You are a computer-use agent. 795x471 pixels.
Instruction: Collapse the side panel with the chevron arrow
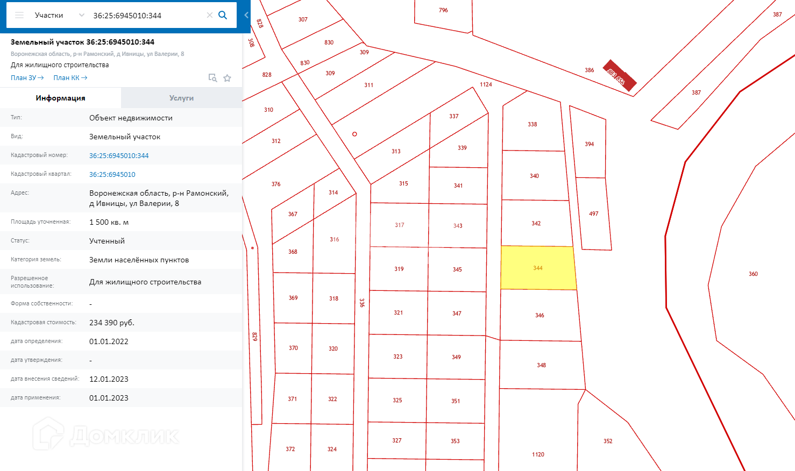tap(246, 15)
